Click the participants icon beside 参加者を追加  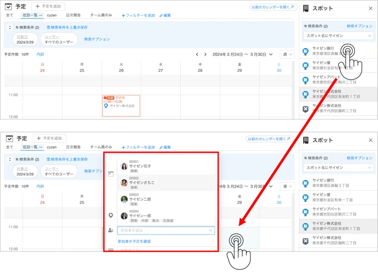110,230
